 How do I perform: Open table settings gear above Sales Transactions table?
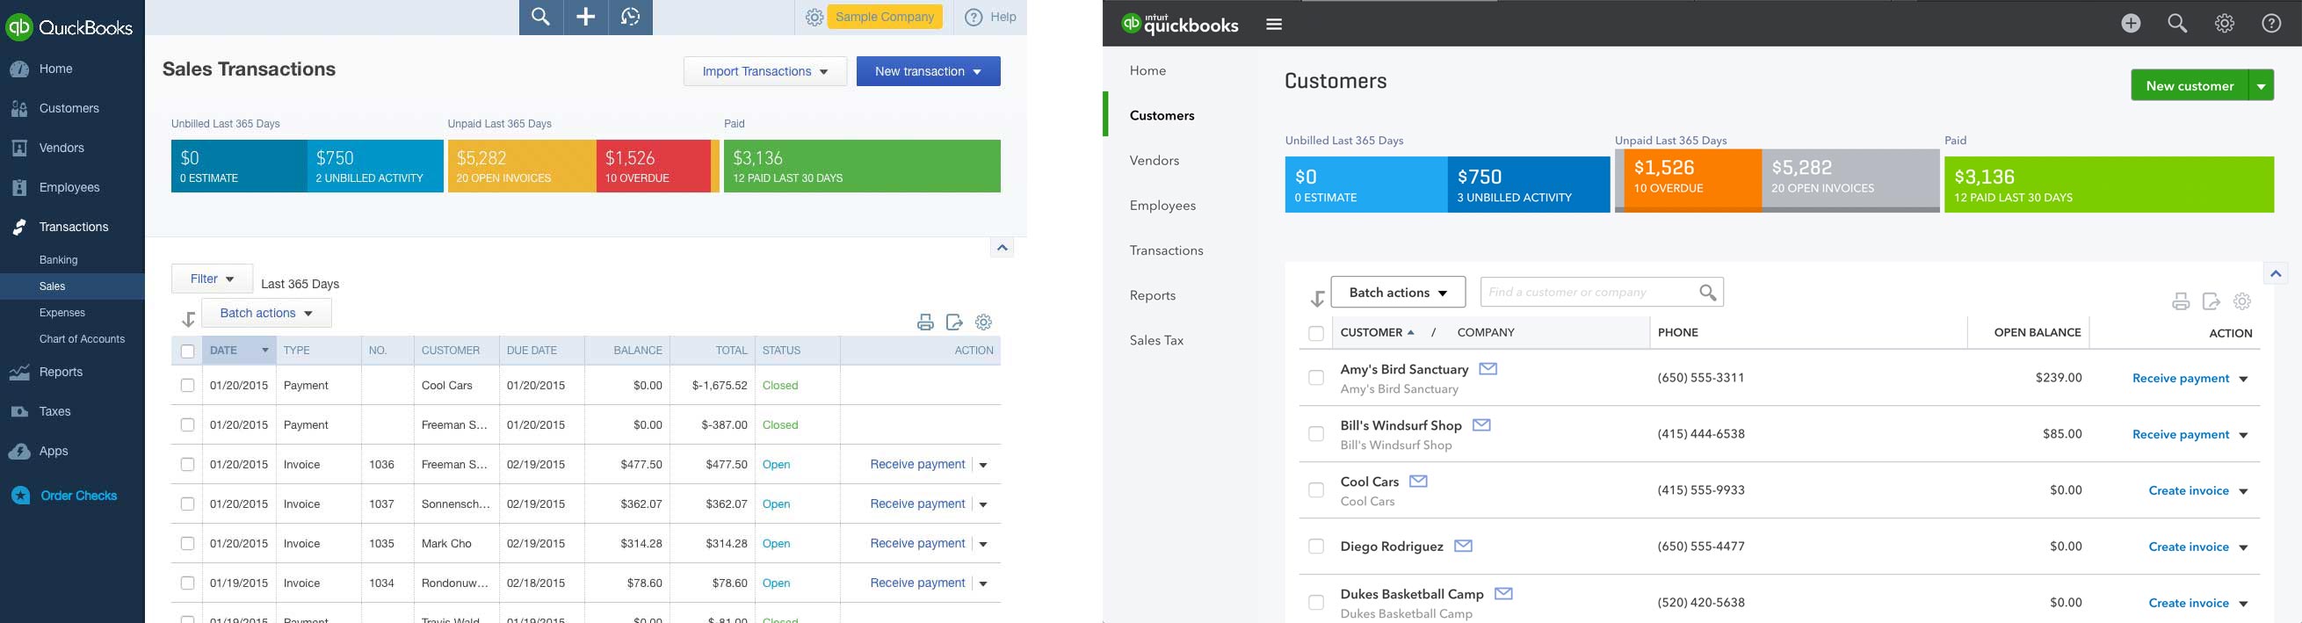[x=984, y=322]
